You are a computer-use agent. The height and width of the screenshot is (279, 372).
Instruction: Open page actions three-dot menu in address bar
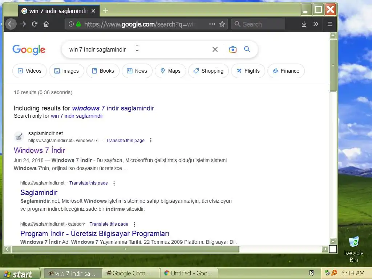point(212,24)
